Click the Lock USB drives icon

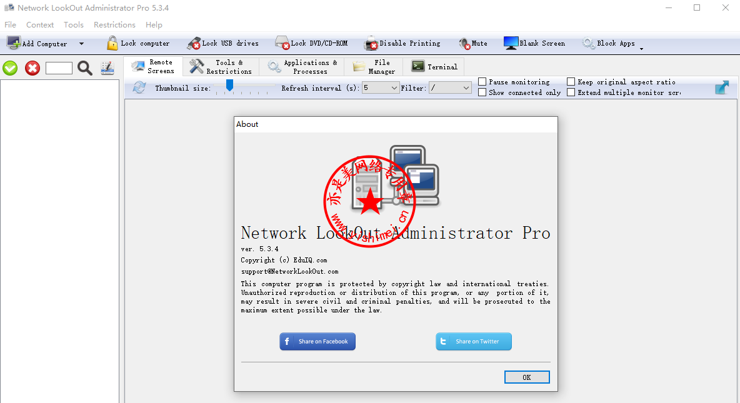click(194, 43)
